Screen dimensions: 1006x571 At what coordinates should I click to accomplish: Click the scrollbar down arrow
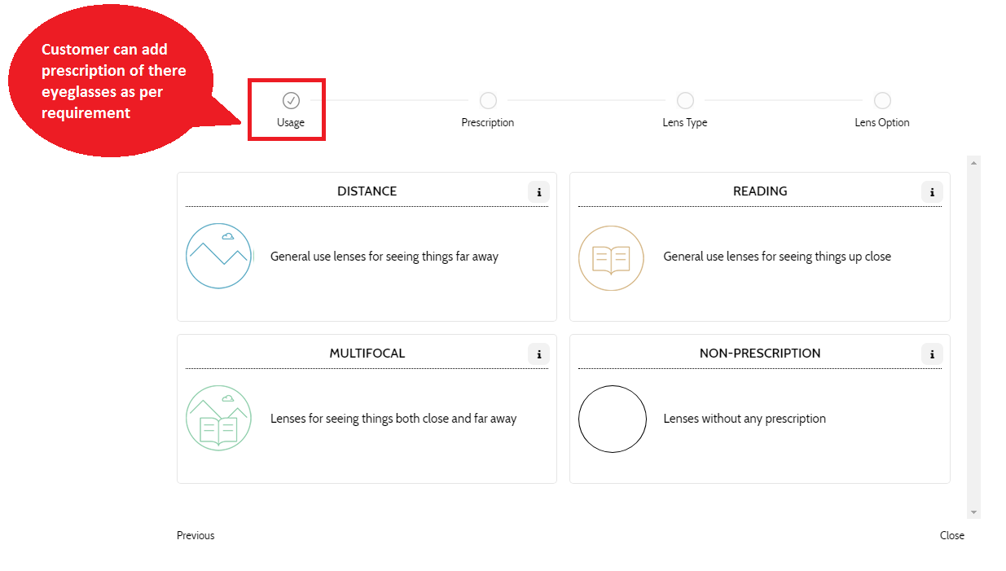click(x=973, y=512)
